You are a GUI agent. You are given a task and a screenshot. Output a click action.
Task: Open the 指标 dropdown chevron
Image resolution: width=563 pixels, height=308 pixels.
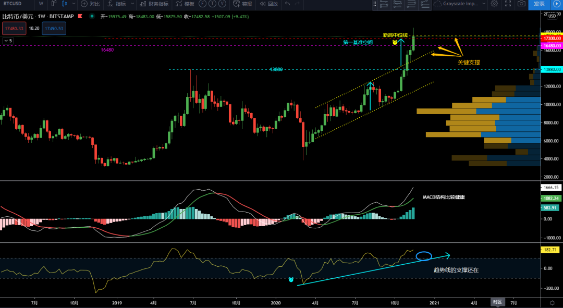131,4
